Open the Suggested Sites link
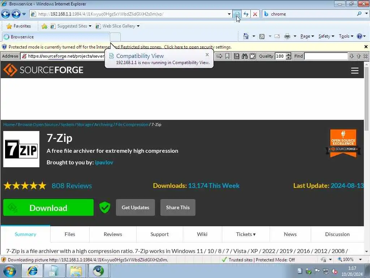Screen dimensions: 370x278 tap(71, 26)
